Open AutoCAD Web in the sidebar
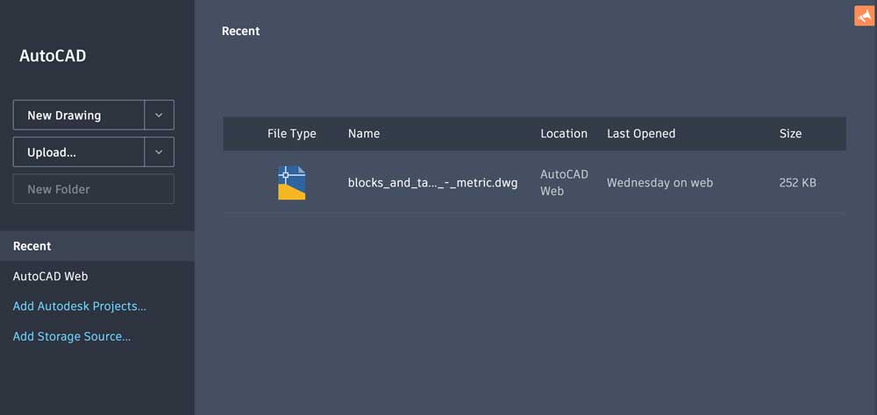This screenshot has width=877, height=415. [50, 276]
